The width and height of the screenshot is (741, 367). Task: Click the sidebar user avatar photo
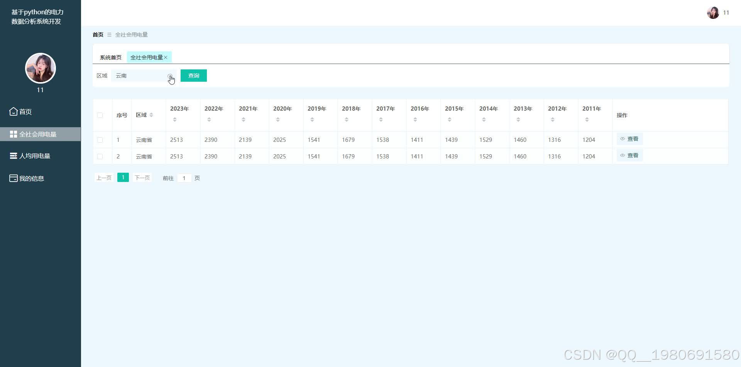41,68
